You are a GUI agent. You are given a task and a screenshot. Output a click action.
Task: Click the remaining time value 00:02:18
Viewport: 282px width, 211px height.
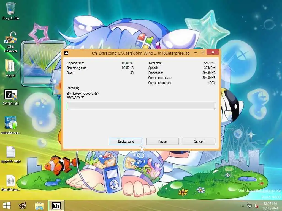[128, 68]
